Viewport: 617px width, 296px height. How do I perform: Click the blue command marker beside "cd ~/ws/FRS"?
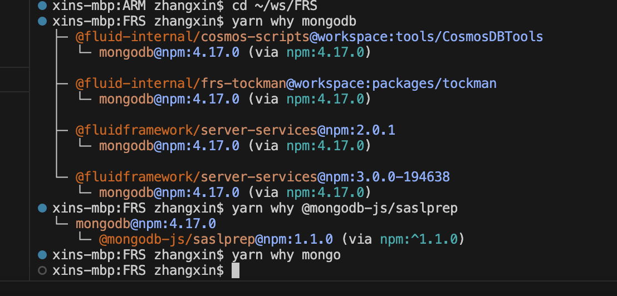[x=42, y=7]
